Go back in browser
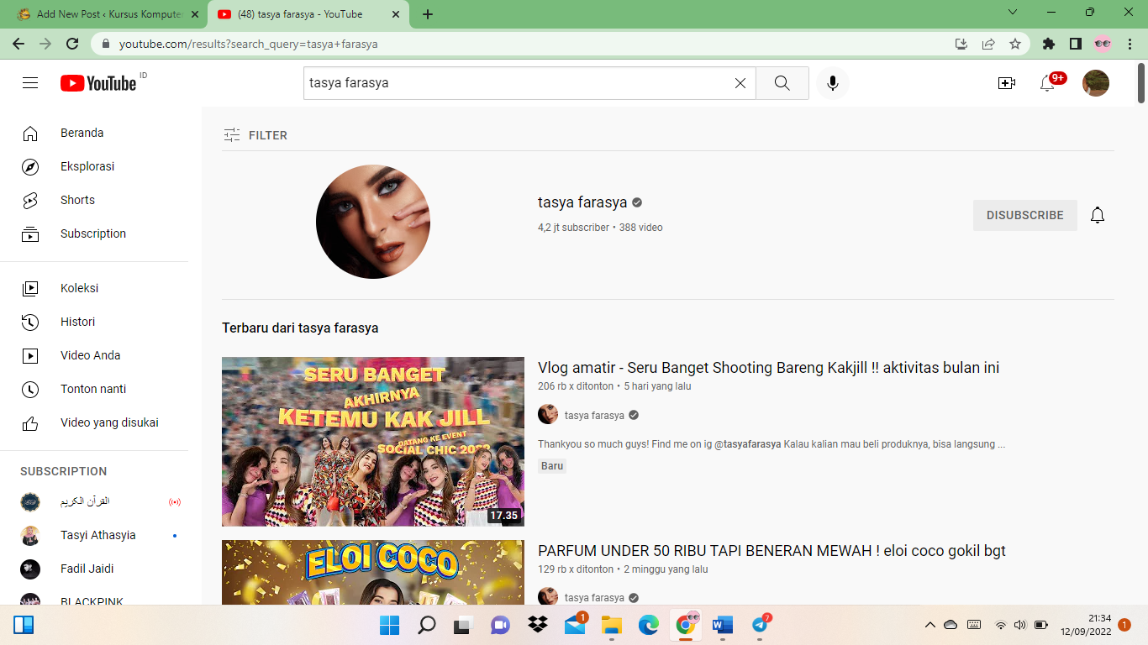Screen dimensions: 1148x645 (18, 44)
